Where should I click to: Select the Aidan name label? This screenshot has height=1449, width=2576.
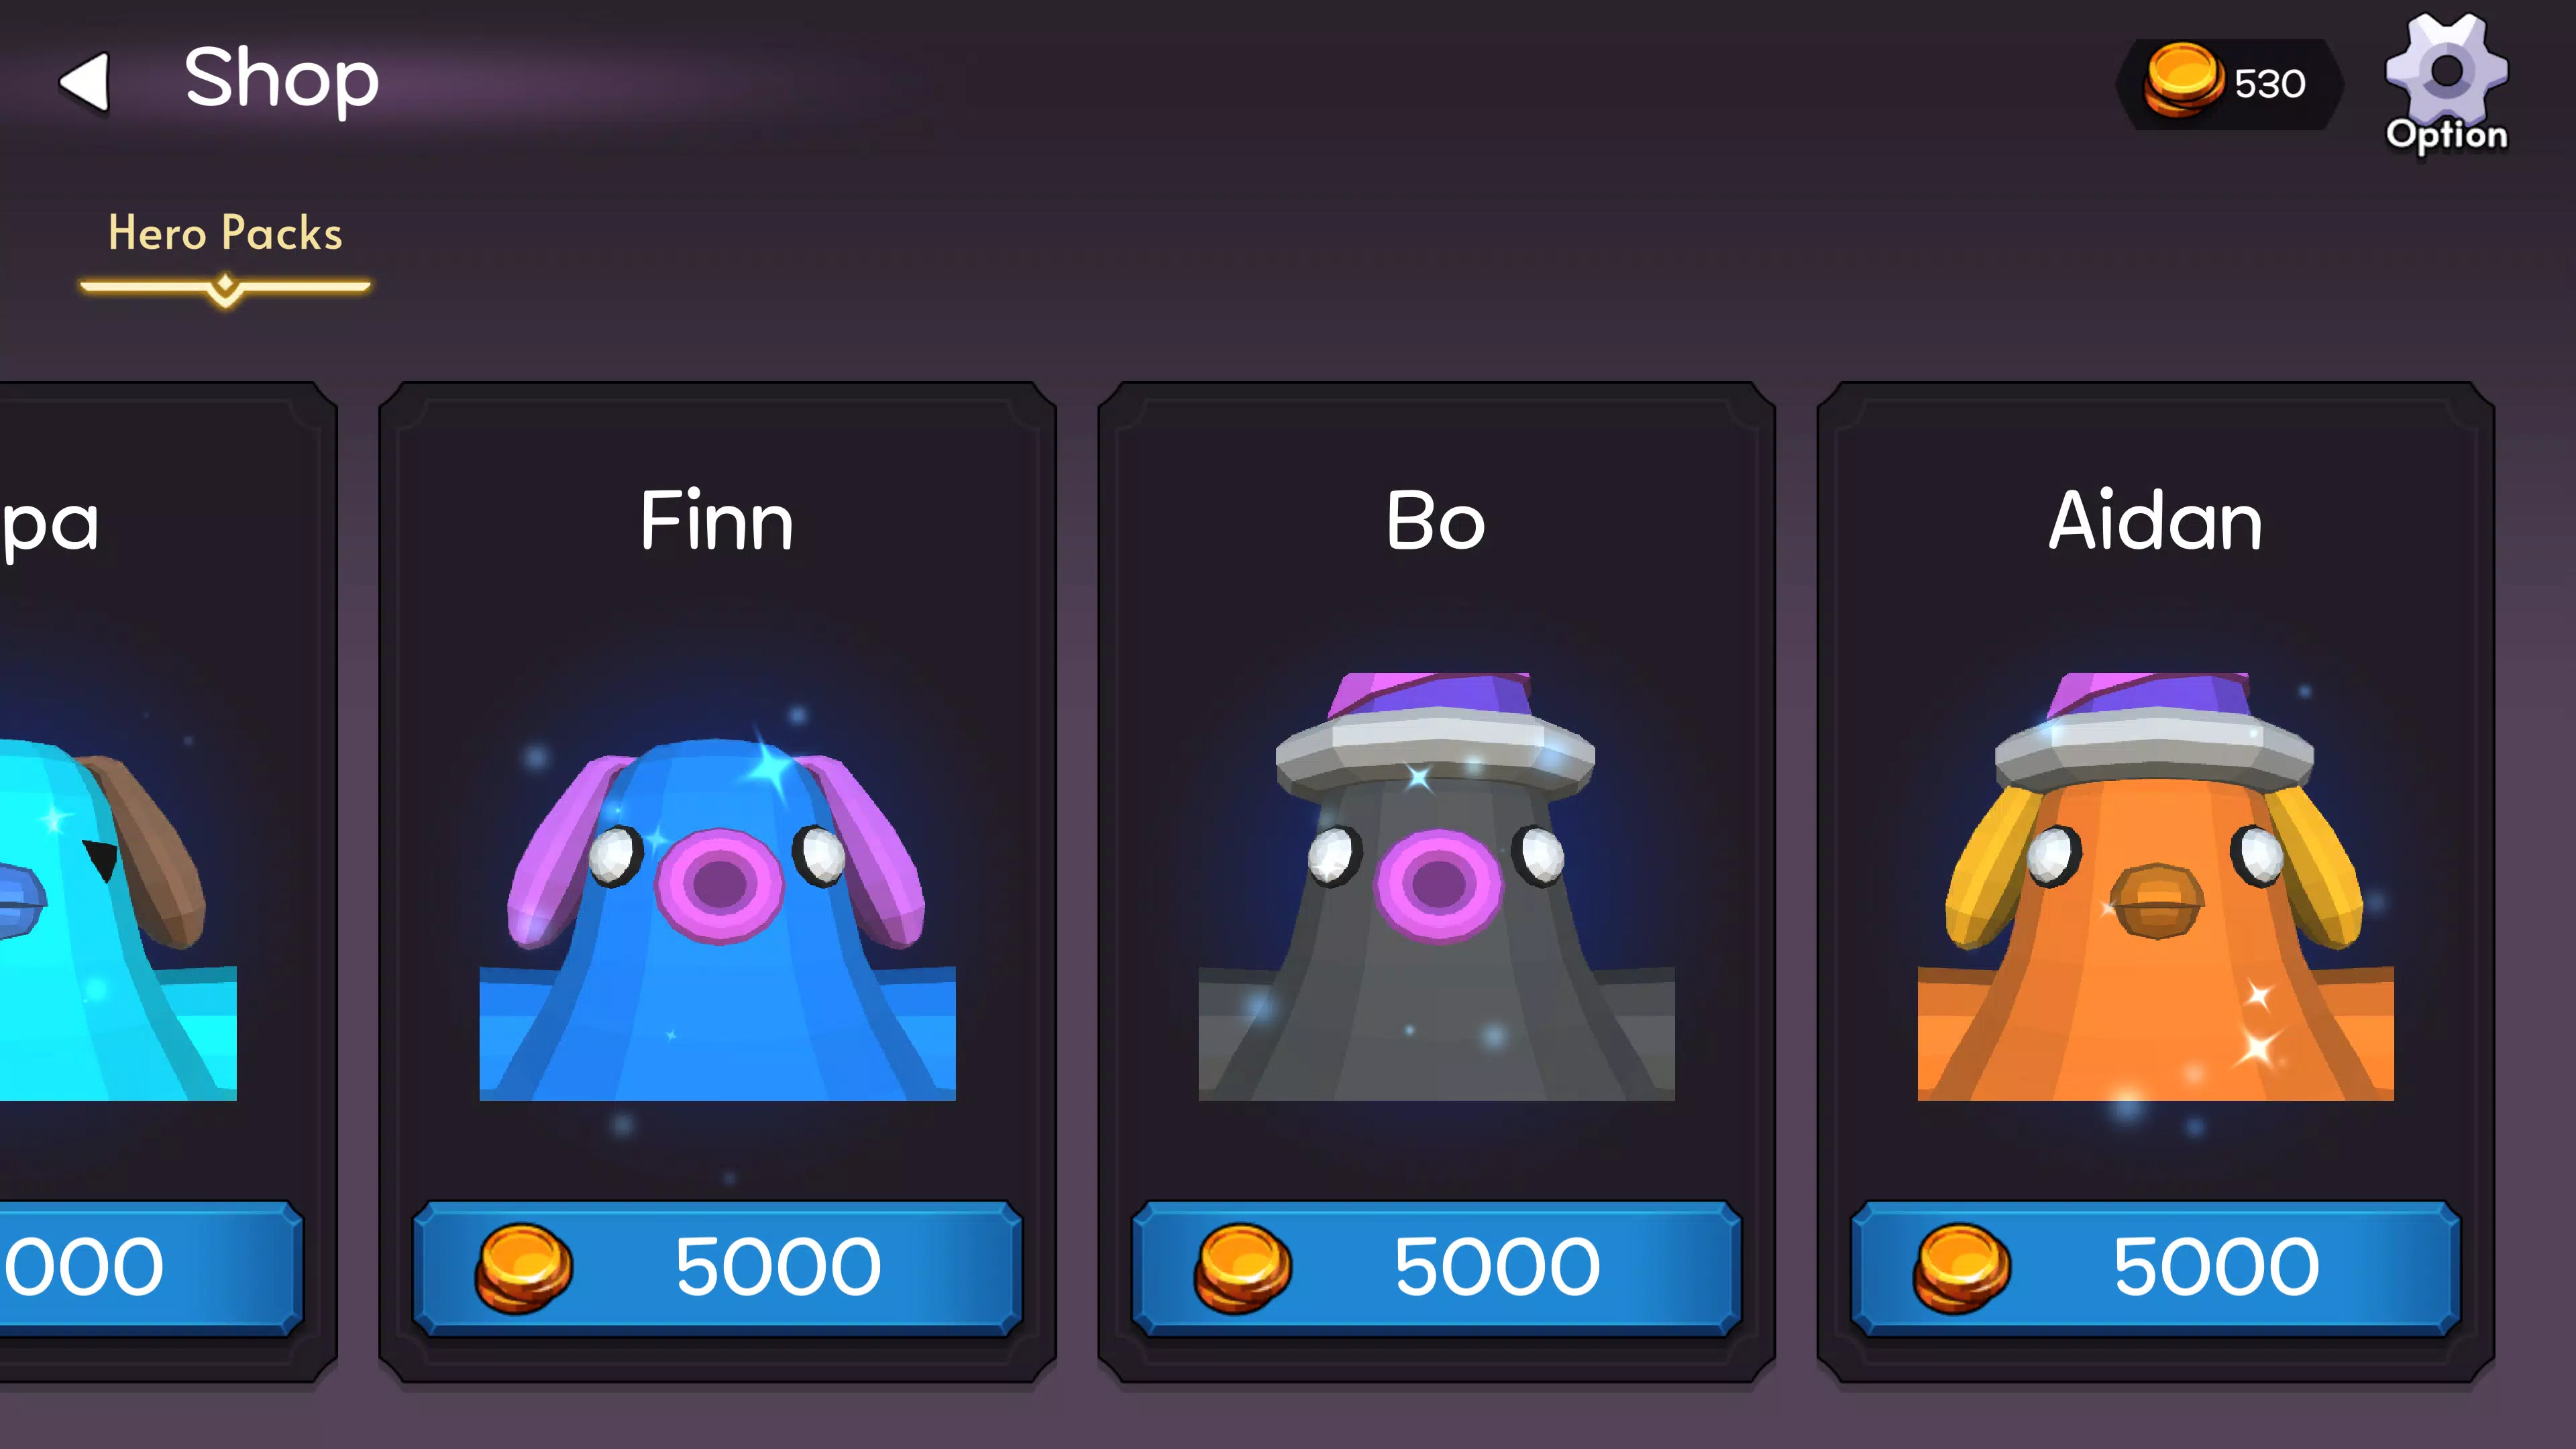[2155, 520]
